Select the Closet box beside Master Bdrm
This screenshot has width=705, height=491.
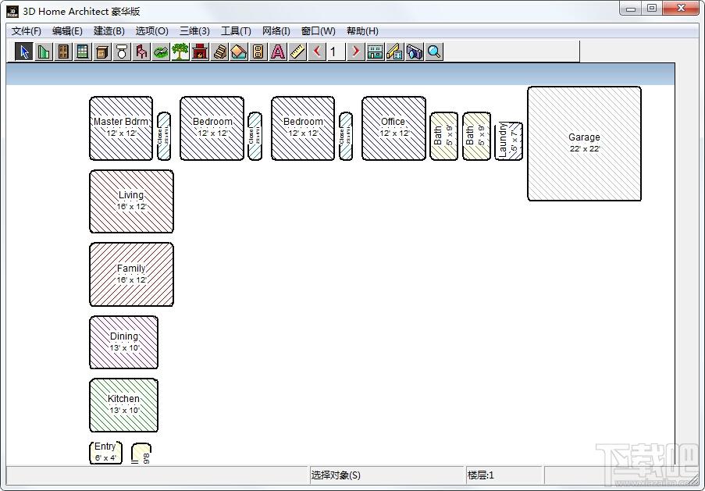164,137
